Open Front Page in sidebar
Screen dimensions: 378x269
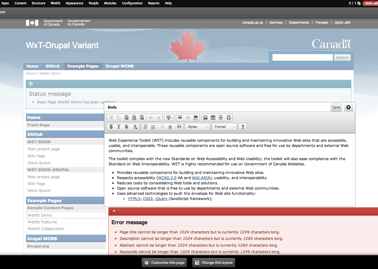click(38, 125)
